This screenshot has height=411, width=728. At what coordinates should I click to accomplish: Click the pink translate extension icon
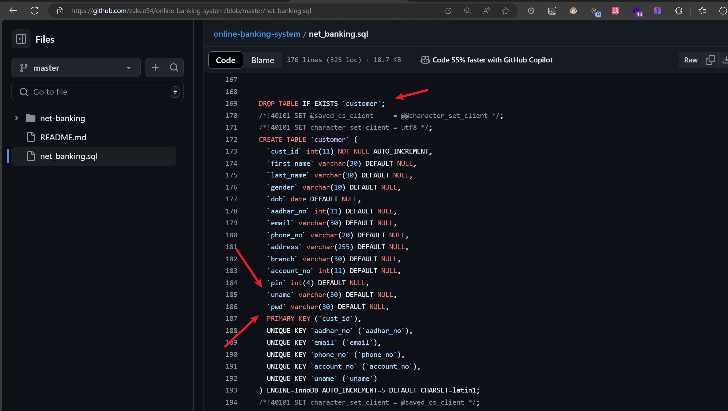point(615,11)
